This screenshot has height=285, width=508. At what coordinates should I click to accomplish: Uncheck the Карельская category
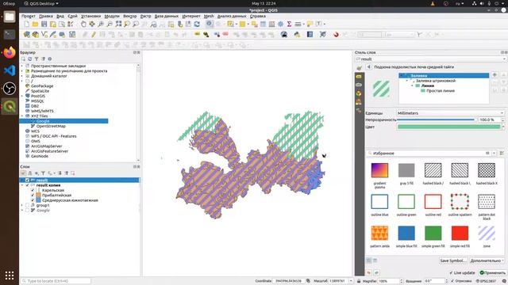(x=33, y=190)
